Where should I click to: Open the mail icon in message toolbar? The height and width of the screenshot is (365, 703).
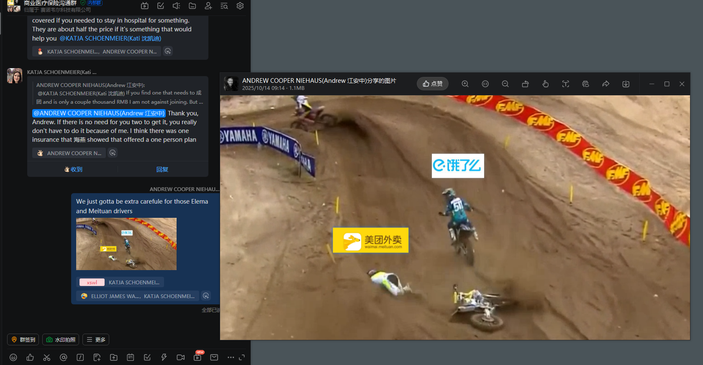click(x=214, y=357)
